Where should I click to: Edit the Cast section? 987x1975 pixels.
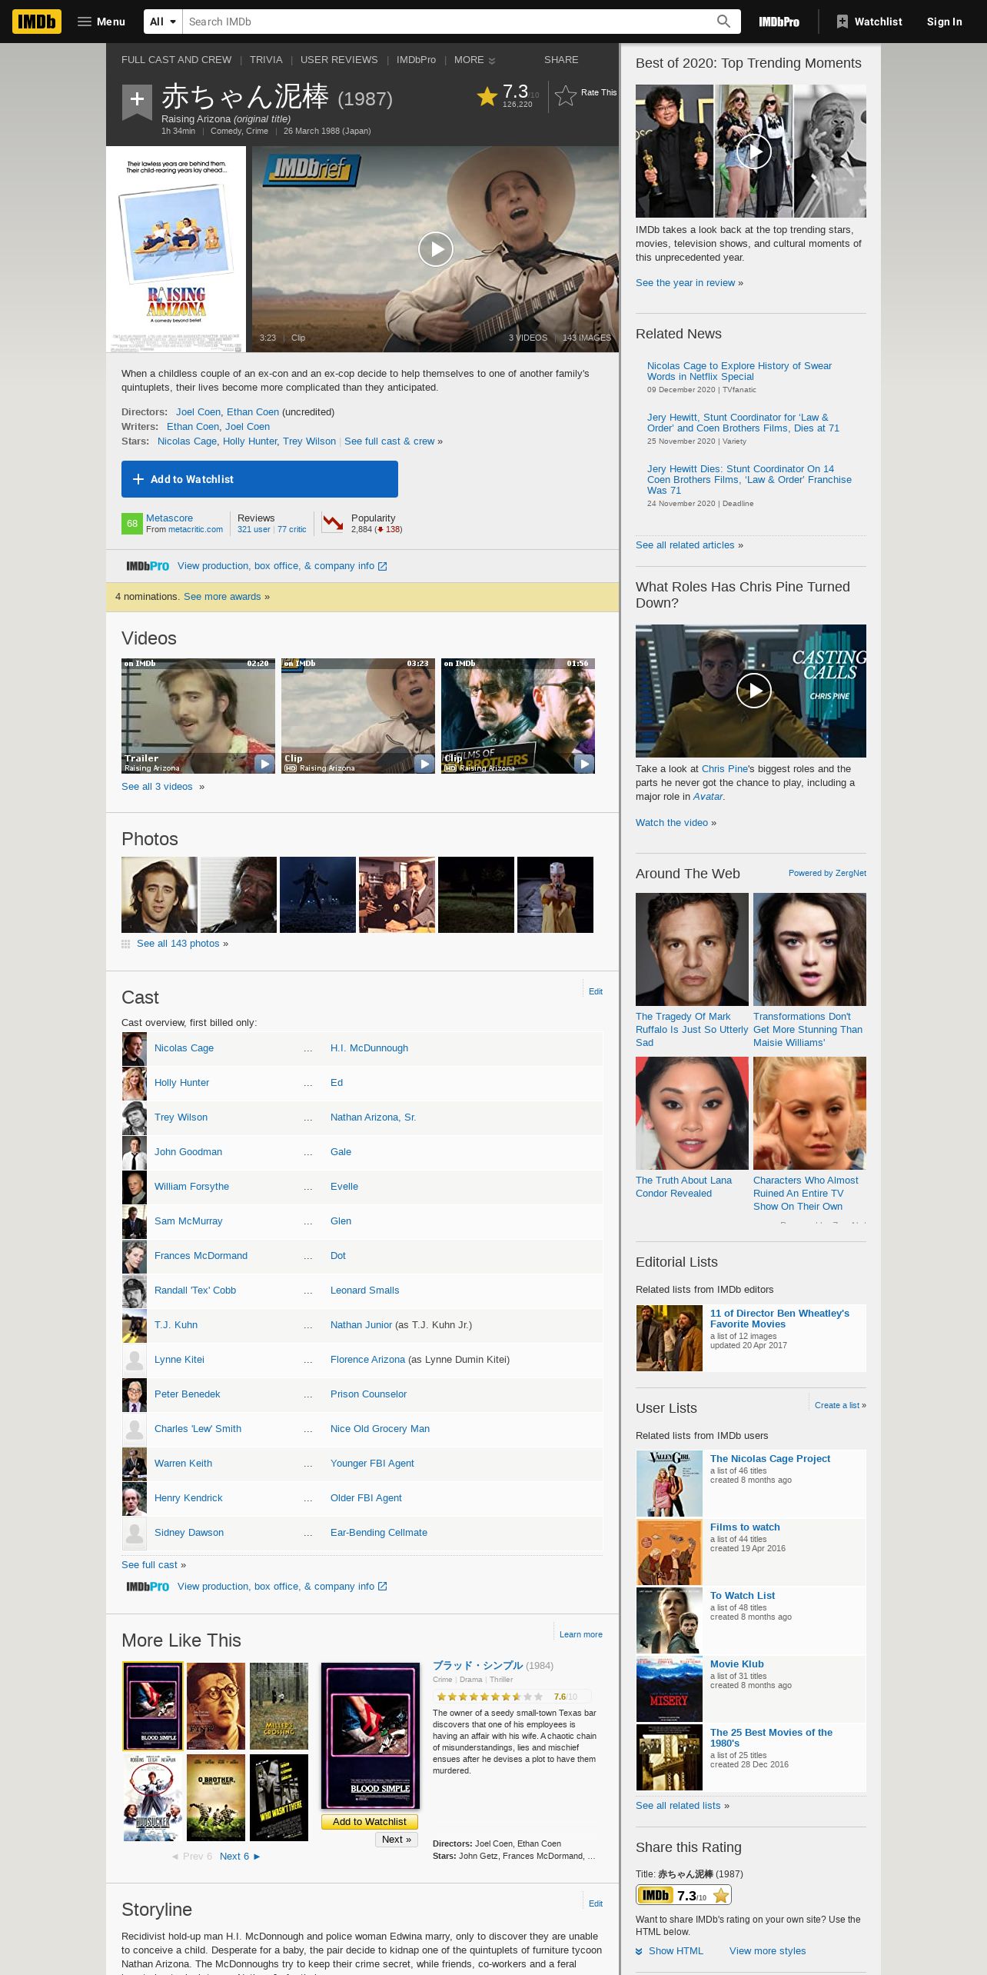click(596, 991)
